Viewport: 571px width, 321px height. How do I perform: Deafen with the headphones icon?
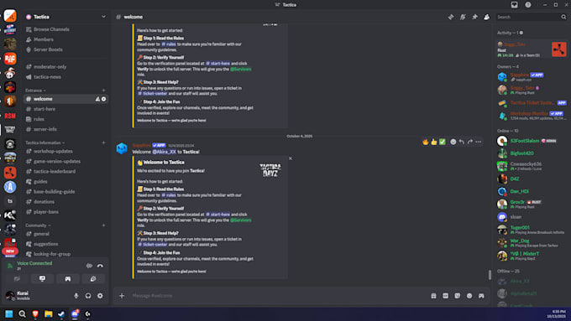point(88,296)
